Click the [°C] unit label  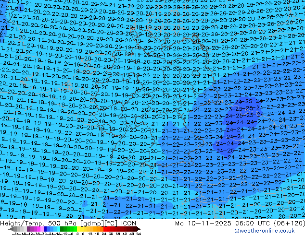click(111, 223)
